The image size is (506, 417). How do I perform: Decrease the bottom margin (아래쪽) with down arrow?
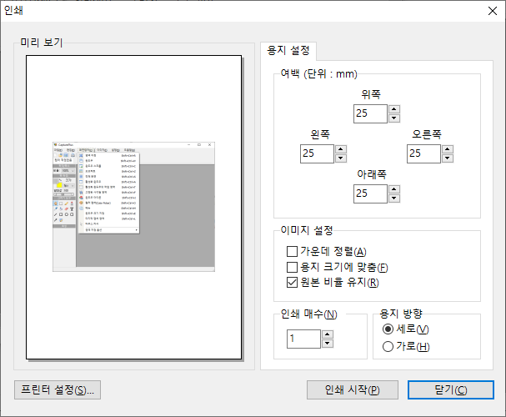click(x=393, y=198)
